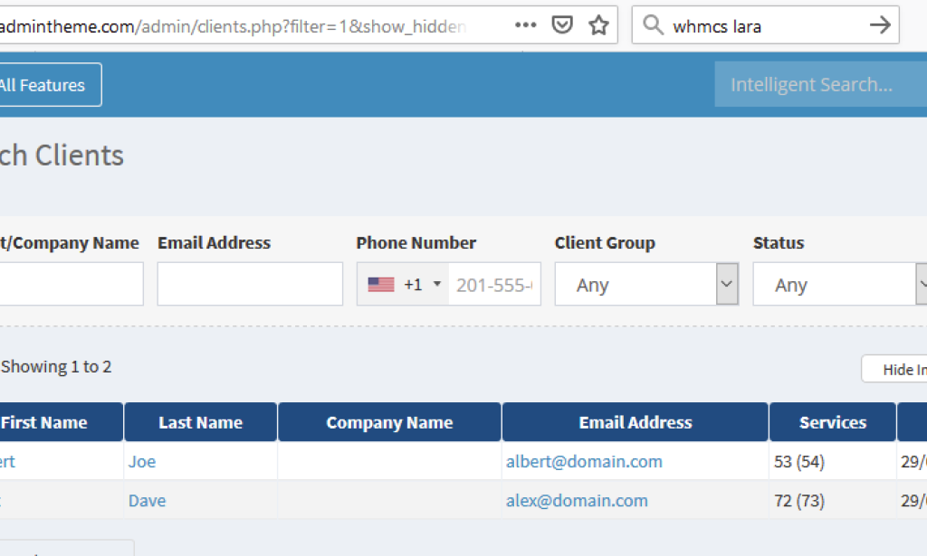The width and height of the screenshot is (927, 556).
Task: Click the Hide Inactive button
Action: [x=904, y=368]
